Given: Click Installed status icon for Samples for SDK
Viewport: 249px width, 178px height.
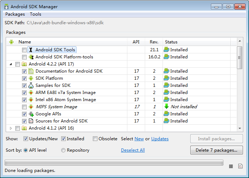Looking at the screenshot, I should coord(166,85).
